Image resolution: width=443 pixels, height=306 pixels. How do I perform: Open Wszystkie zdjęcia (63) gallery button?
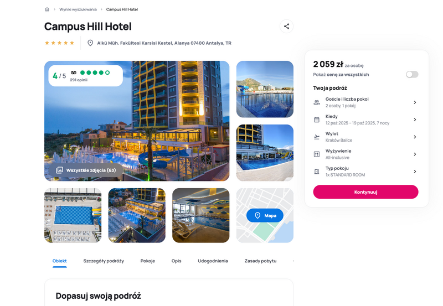click(x=86, y=170)
